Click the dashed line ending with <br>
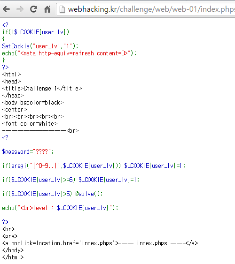 (x=40, y=131)
